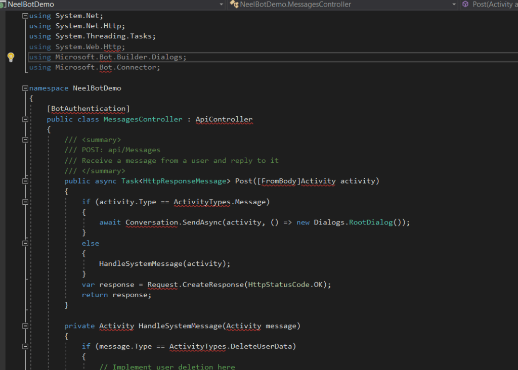This screenshot has height=370, width=518.
Task: Collapse the HandleSystemMessage method block
Action: tap(25, 326)
